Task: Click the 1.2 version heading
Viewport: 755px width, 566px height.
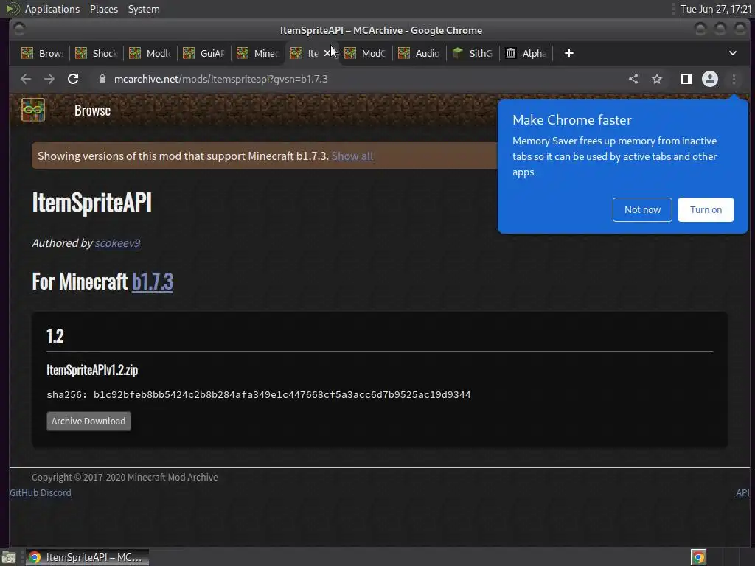Action: coord(55,335)
